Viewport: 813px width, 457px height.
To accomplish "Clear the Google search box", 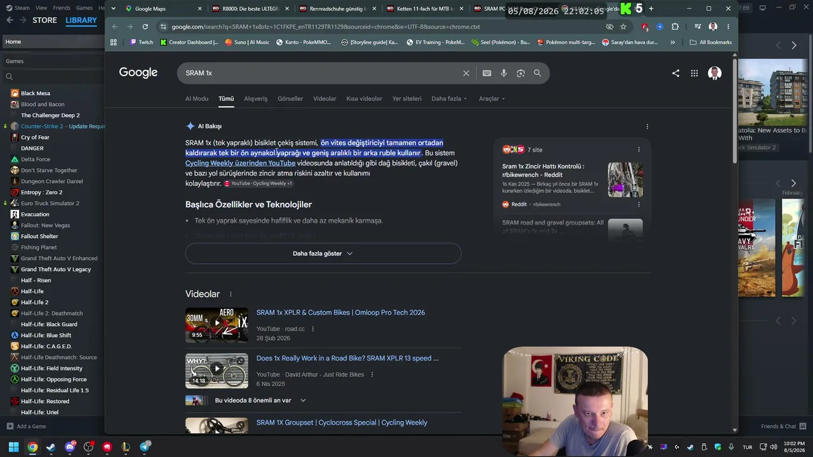I will pos(466,73).
